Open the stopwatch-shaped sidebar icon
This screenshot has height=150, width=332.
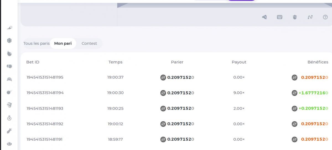[x=9, y=118]
